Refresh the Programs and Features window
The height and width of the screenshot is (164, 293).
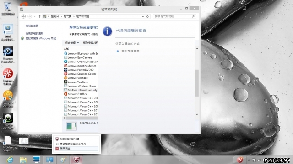(147, 16)
